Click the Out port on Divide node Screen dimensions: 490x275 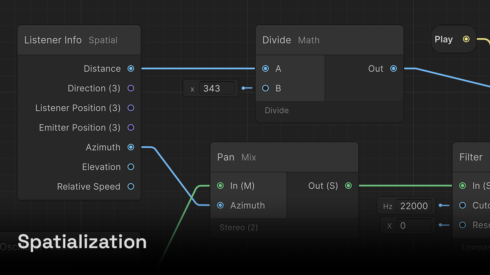[394, 68]
